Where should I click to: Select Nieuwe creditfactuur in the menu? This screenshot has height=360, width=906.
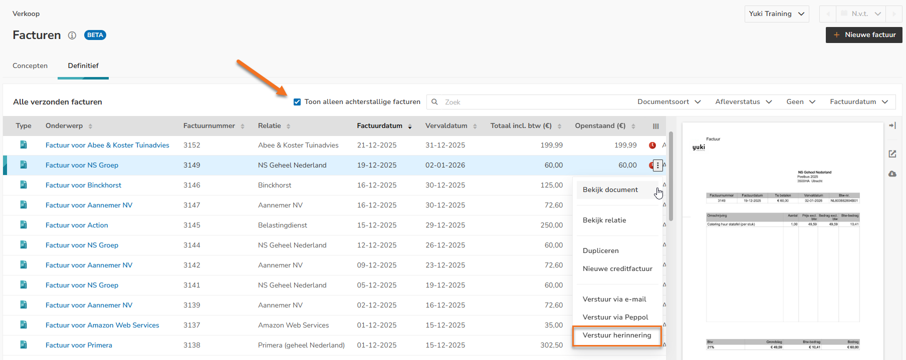tap(617, 269)
